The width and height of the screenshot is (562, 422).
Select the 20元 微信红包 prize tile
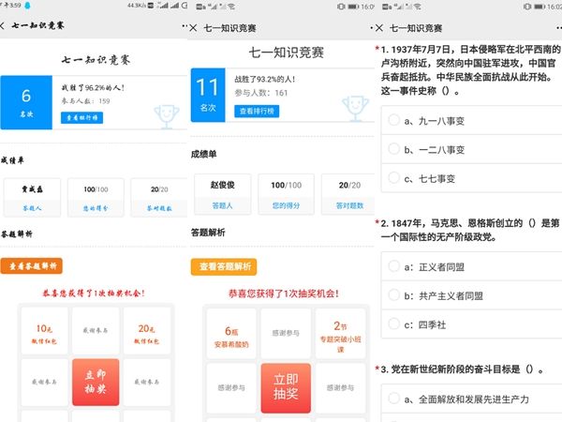(x=147, y=333)
